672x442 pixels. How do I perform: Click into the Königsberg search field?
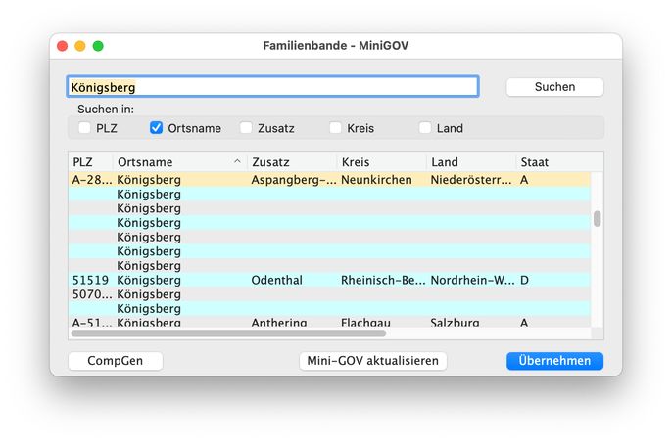(272, 87)
